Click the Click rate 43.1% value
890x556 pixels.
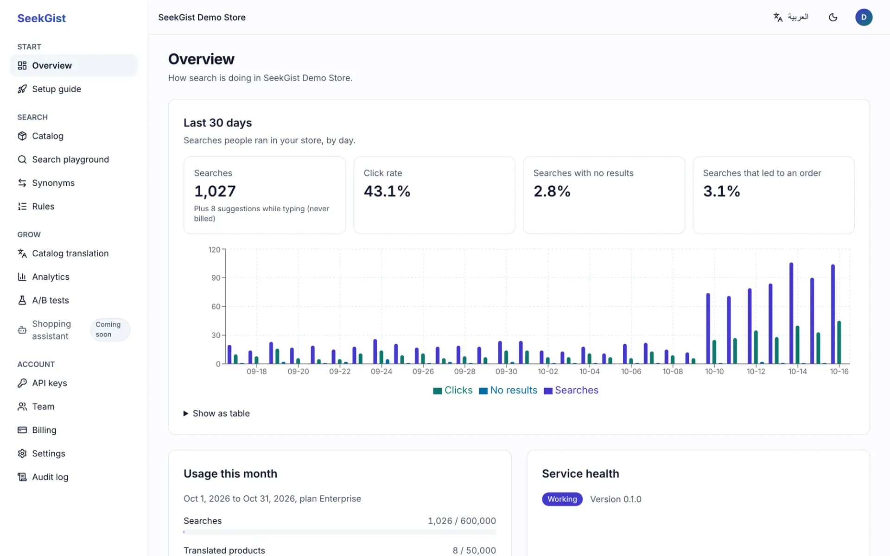387,191
